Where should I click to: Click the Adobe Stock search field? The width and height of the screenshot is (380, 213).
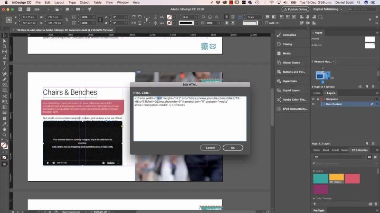(361, 9)
